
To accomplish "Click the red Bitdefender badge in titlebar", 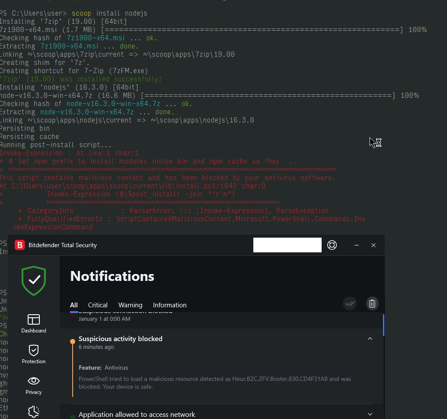I will click(19, 245).
